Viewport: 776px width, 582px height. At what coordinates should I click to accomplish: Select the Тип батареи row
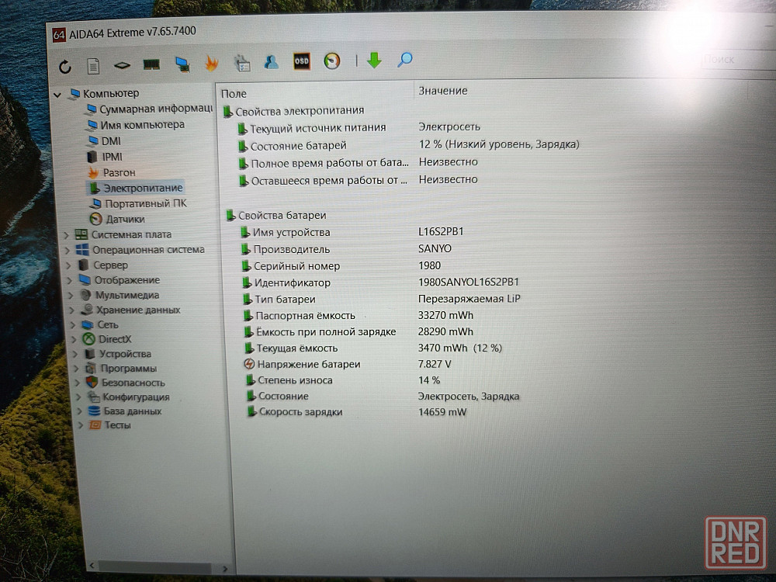pyautogui.click(x=382, y=299)
